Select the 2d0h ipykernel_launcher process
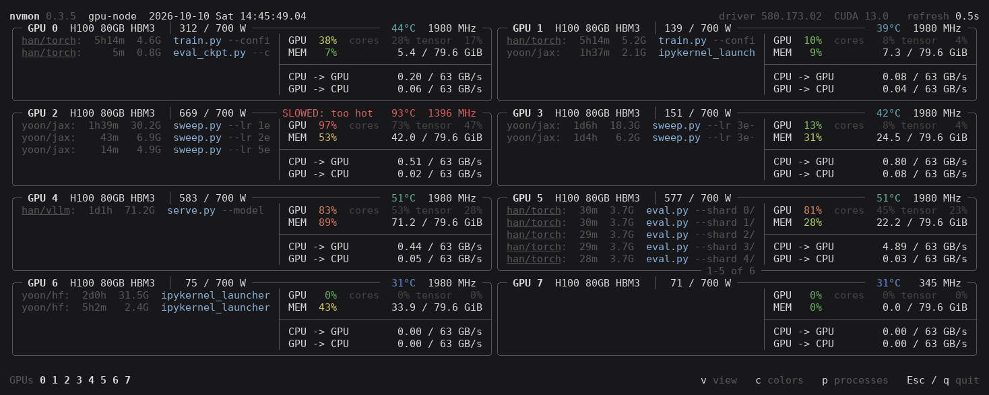The width and height of the screenshot is (989, 395). [146, 295]
